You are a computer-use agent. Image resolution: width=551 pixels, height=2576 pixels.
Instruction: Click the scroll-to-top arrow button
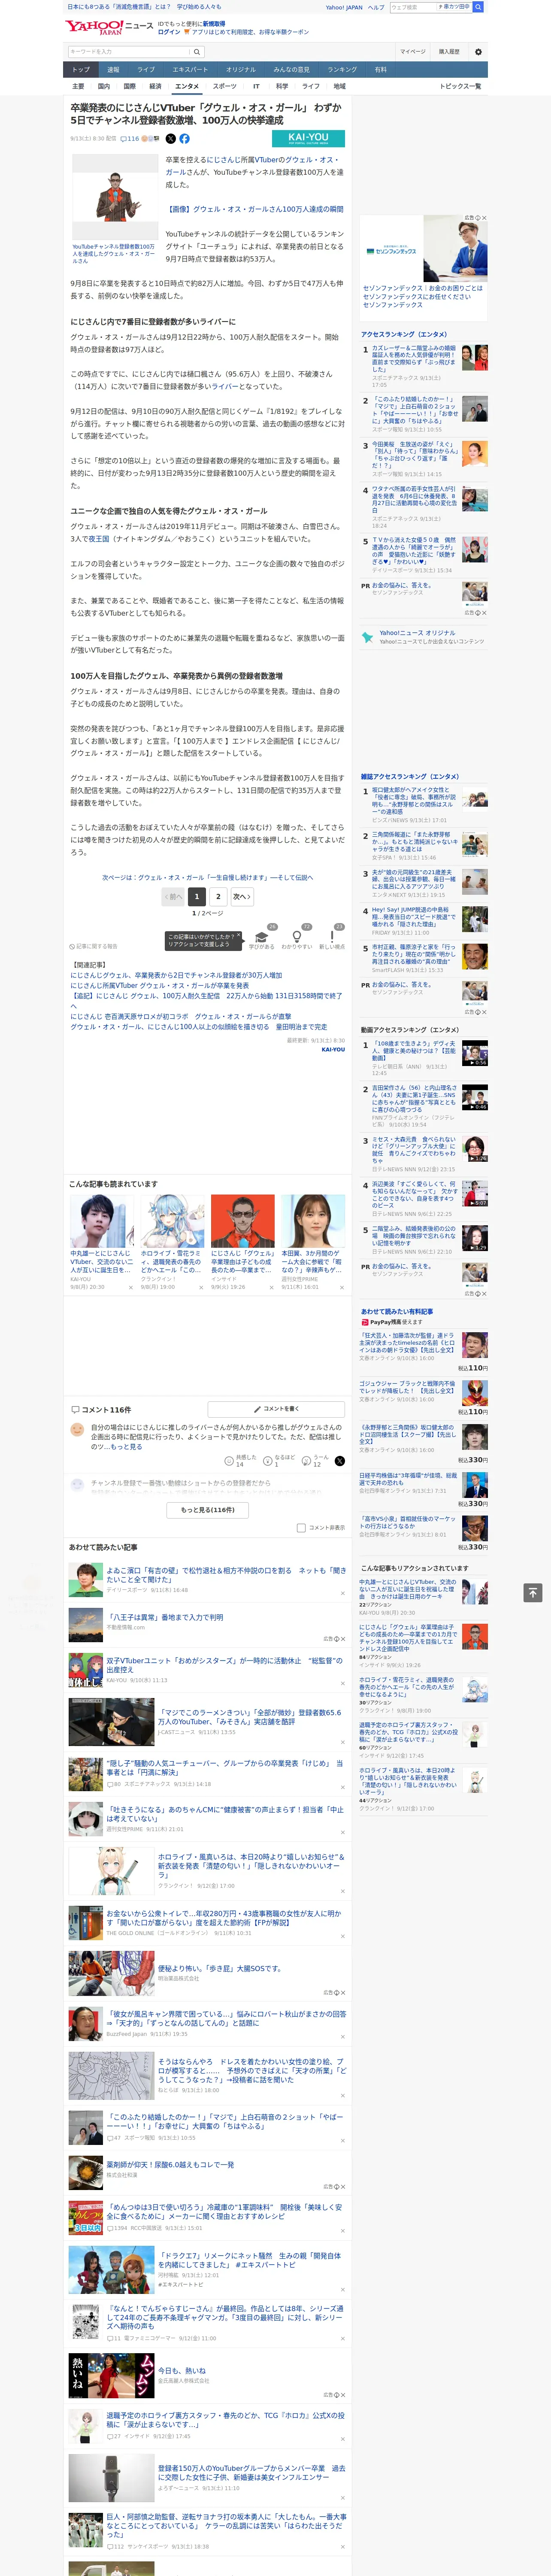[533, 1593]
